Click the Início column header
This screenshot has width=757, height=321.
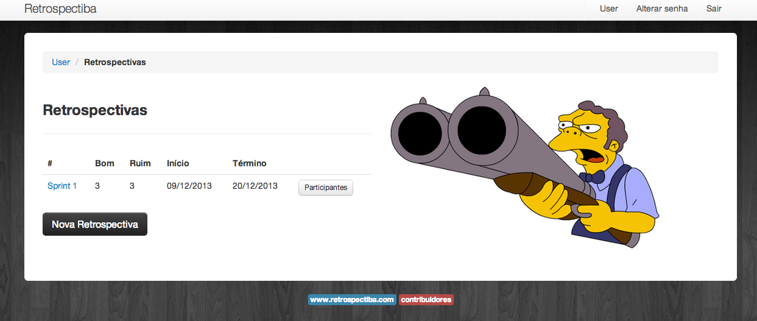pos(178,163)
